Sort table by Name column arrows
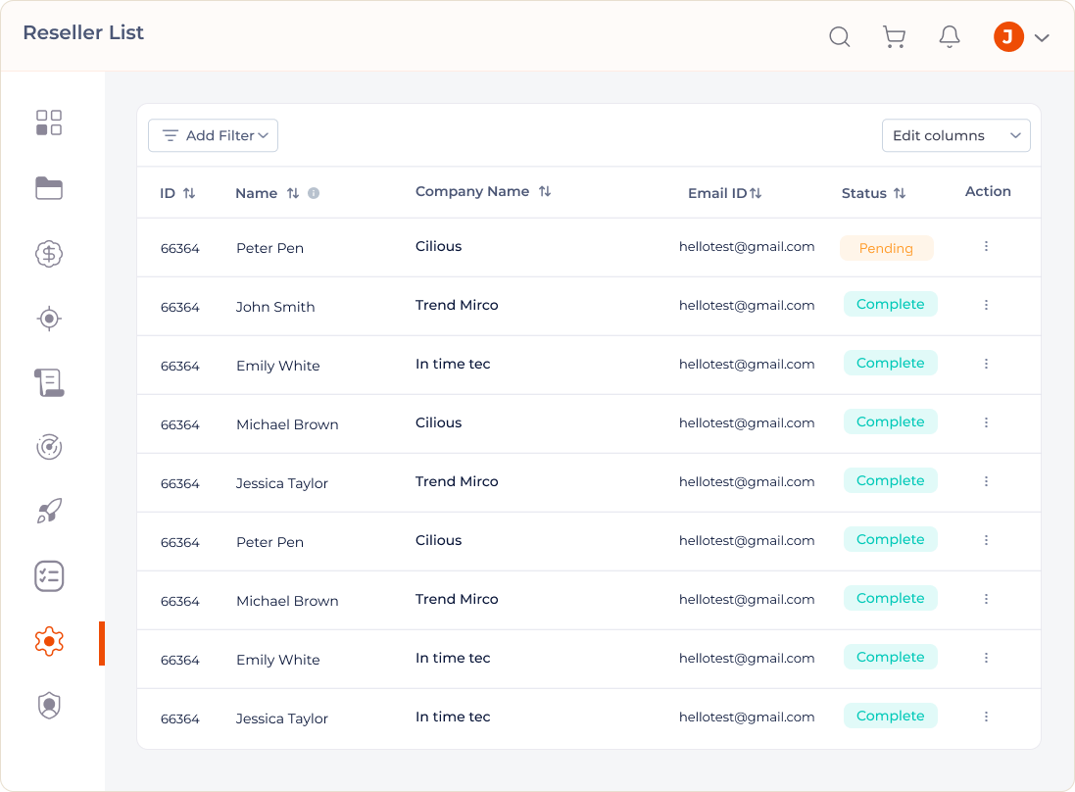 (293, 193)
